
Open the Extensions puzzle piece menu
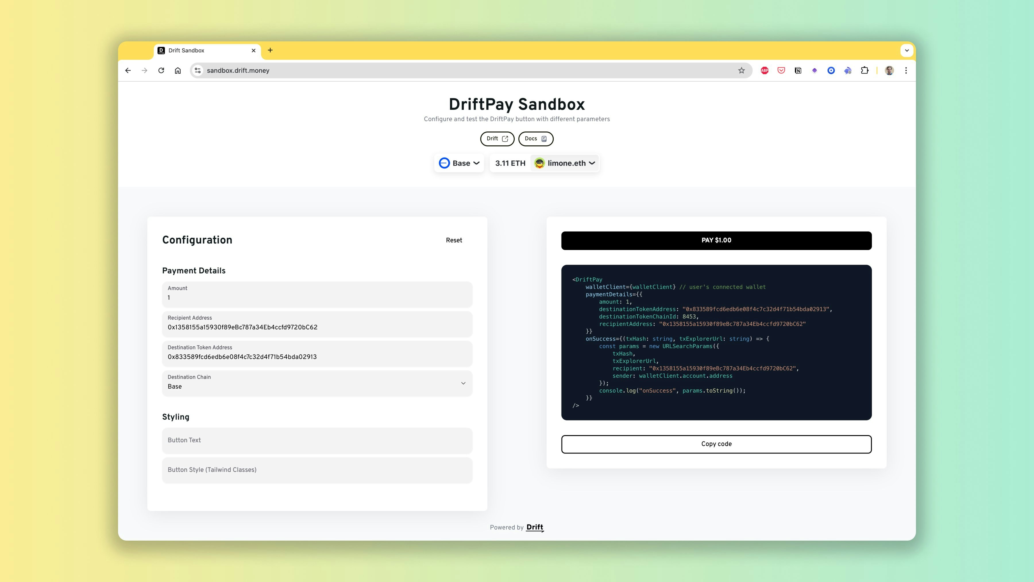(x=865, y=71)
